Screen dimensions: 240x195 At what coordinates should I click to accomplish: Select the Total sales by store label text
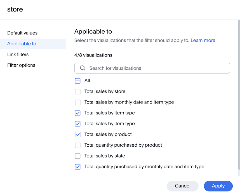(x=105, y=91)
